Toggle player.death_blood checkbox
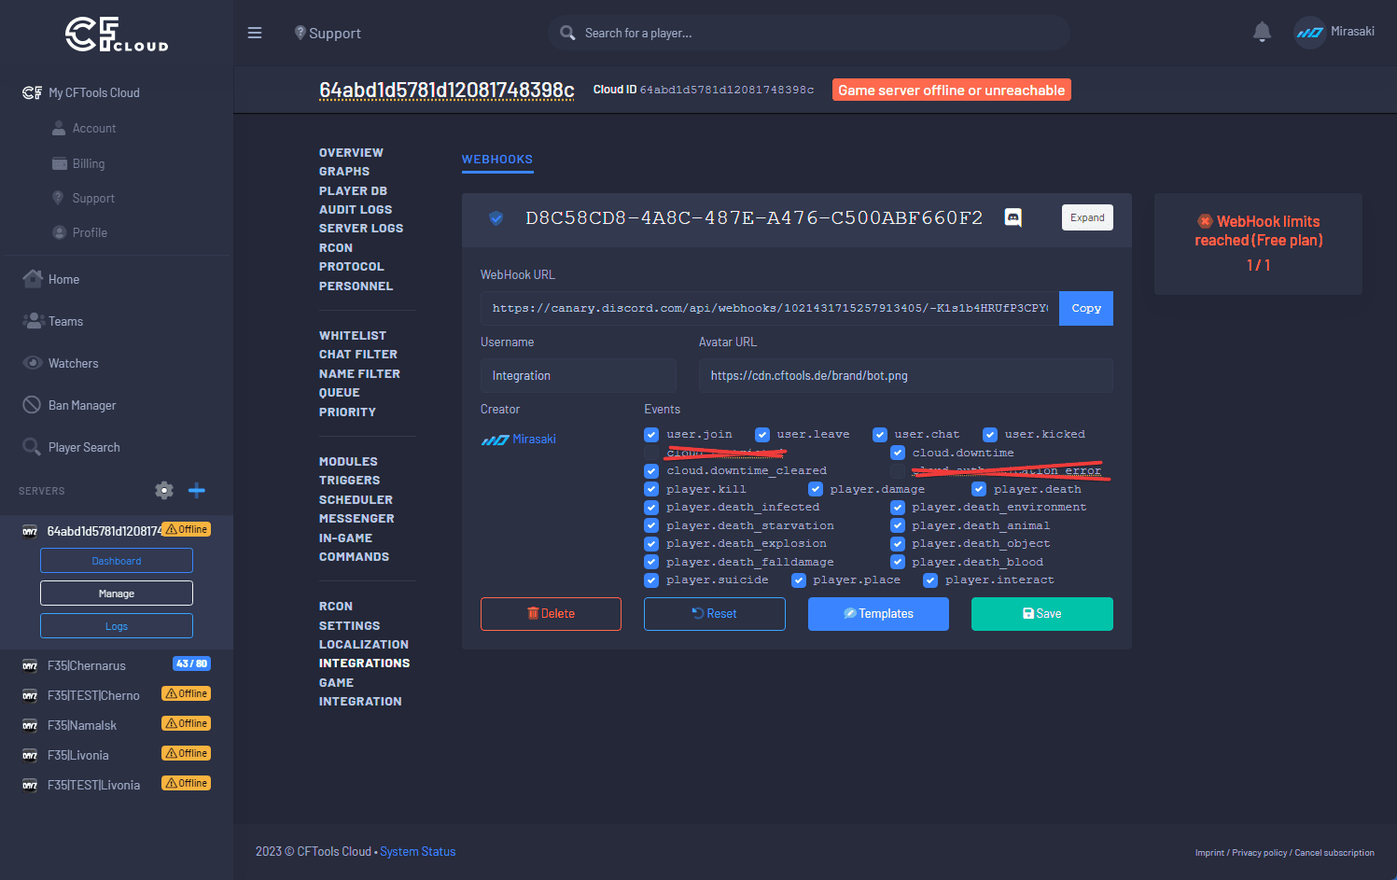Screen dimensions: 1397x880 [898, 562]
